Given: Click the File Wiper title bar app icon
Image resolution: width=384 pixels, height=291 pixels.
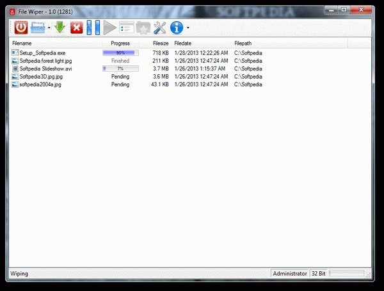Looking at the screenshot, I should tap(12, 12).
